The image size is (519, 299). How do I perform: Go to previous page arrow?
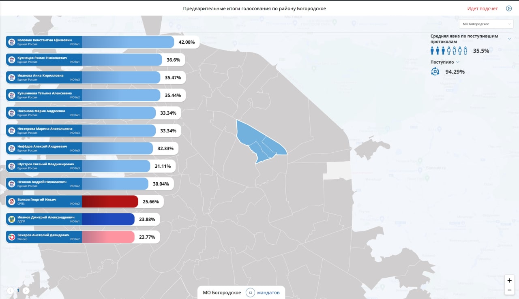(x=10, y=290)
